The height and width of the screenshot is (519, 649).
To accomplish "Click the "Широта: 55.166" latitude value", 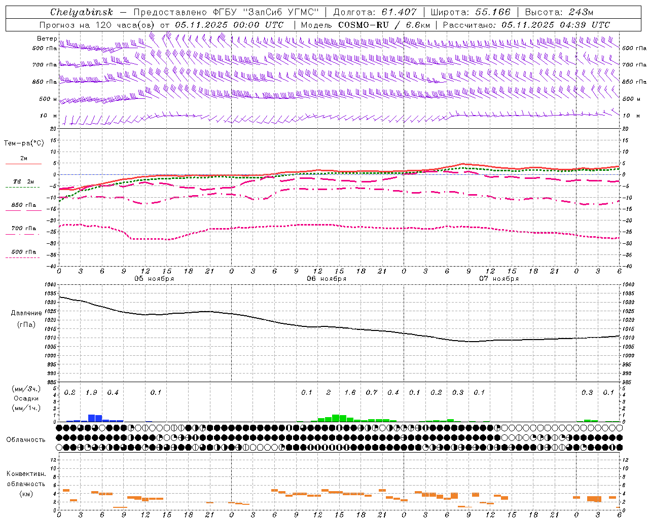I will click(470, 12).
